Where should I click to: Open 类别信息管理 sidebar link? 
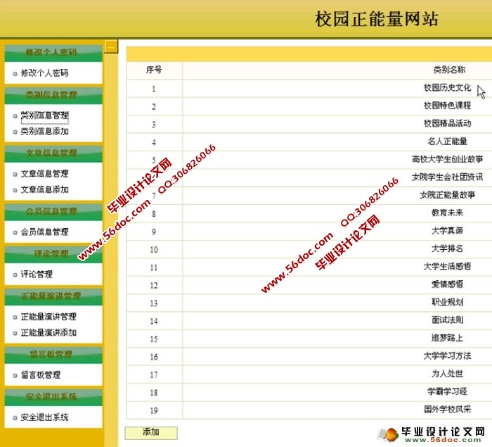tap(44, 115)
